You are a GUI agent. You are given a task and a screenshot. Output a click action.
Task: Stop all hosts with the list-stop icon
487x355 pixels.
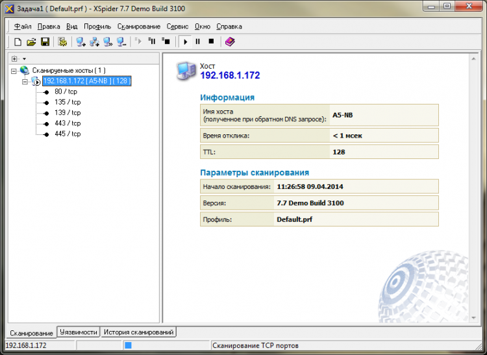point(166,41)
